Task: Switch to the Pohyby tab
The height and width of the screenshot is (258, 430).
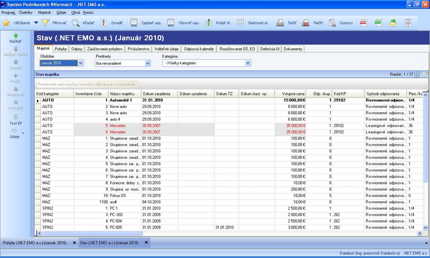Action: tap(61, 49)
